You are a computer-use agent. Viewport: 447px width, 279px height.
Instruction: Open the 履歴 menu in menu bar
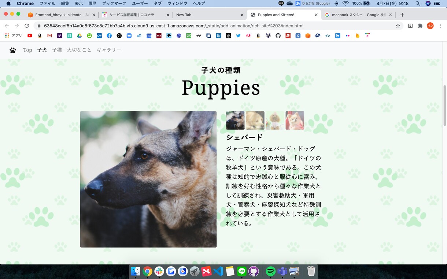[x=92, y=3]
